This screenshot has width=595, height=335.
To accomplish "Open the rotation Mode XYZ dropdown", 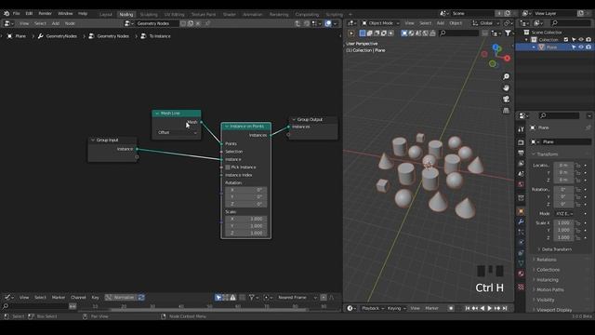I will tap(564, 214).
